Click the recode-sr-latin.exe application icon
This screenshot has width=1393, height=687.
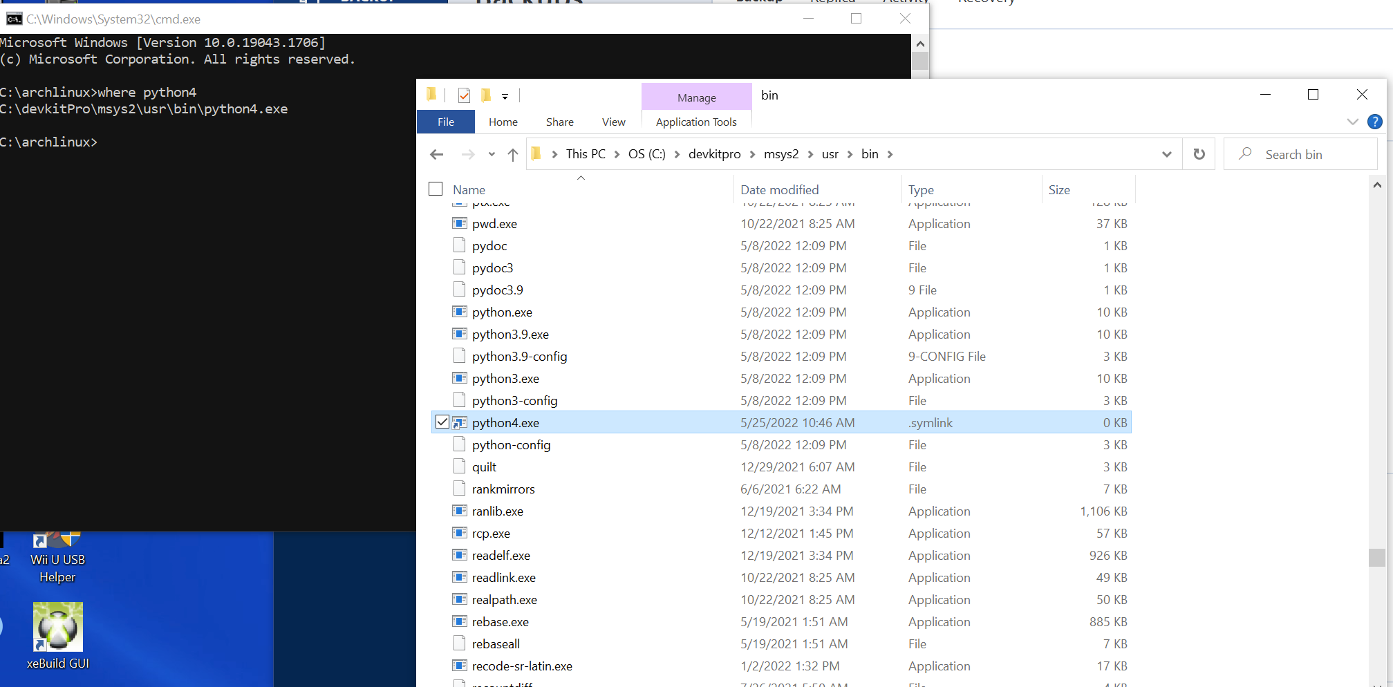point(459,666)
